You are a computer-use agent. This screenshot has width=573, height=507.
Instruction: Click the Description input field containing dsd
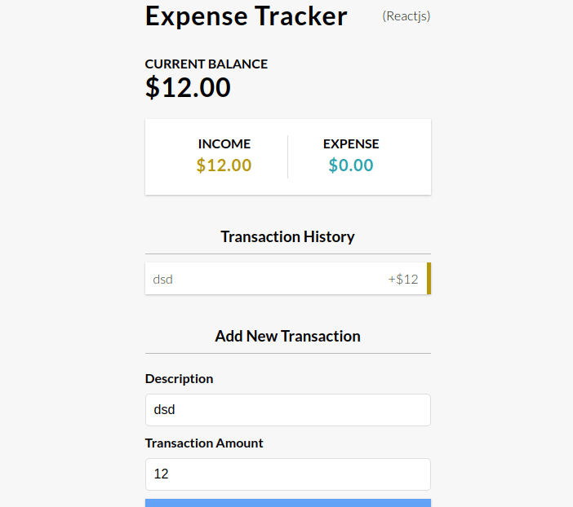tap(287, 410)
